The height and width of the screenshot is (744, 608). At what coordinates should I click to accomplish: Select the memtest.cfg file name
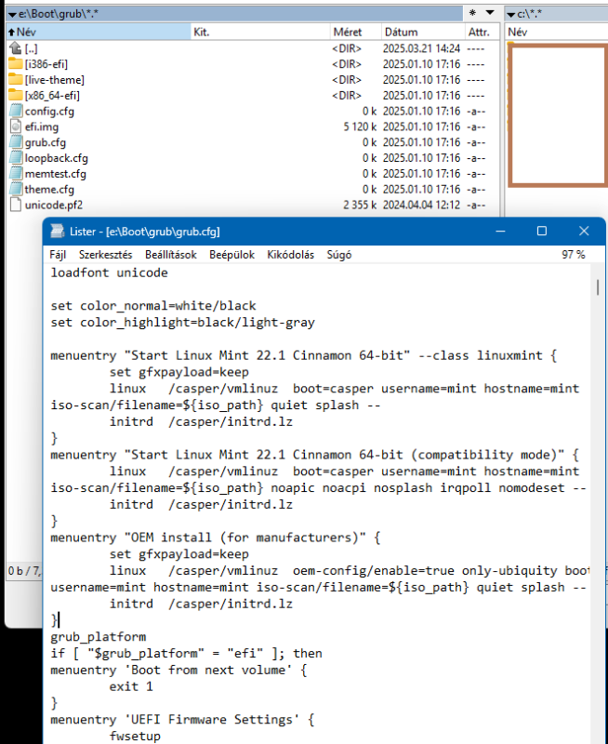pyautogui.click(x=55, y=174)
